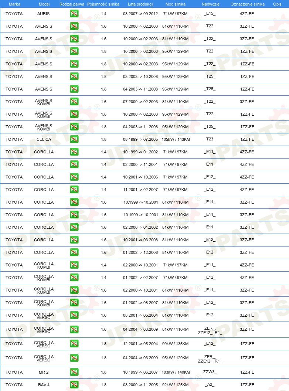
Task: Click production years "08.2000 -> 11.2005"
Action: click(140, 385)
